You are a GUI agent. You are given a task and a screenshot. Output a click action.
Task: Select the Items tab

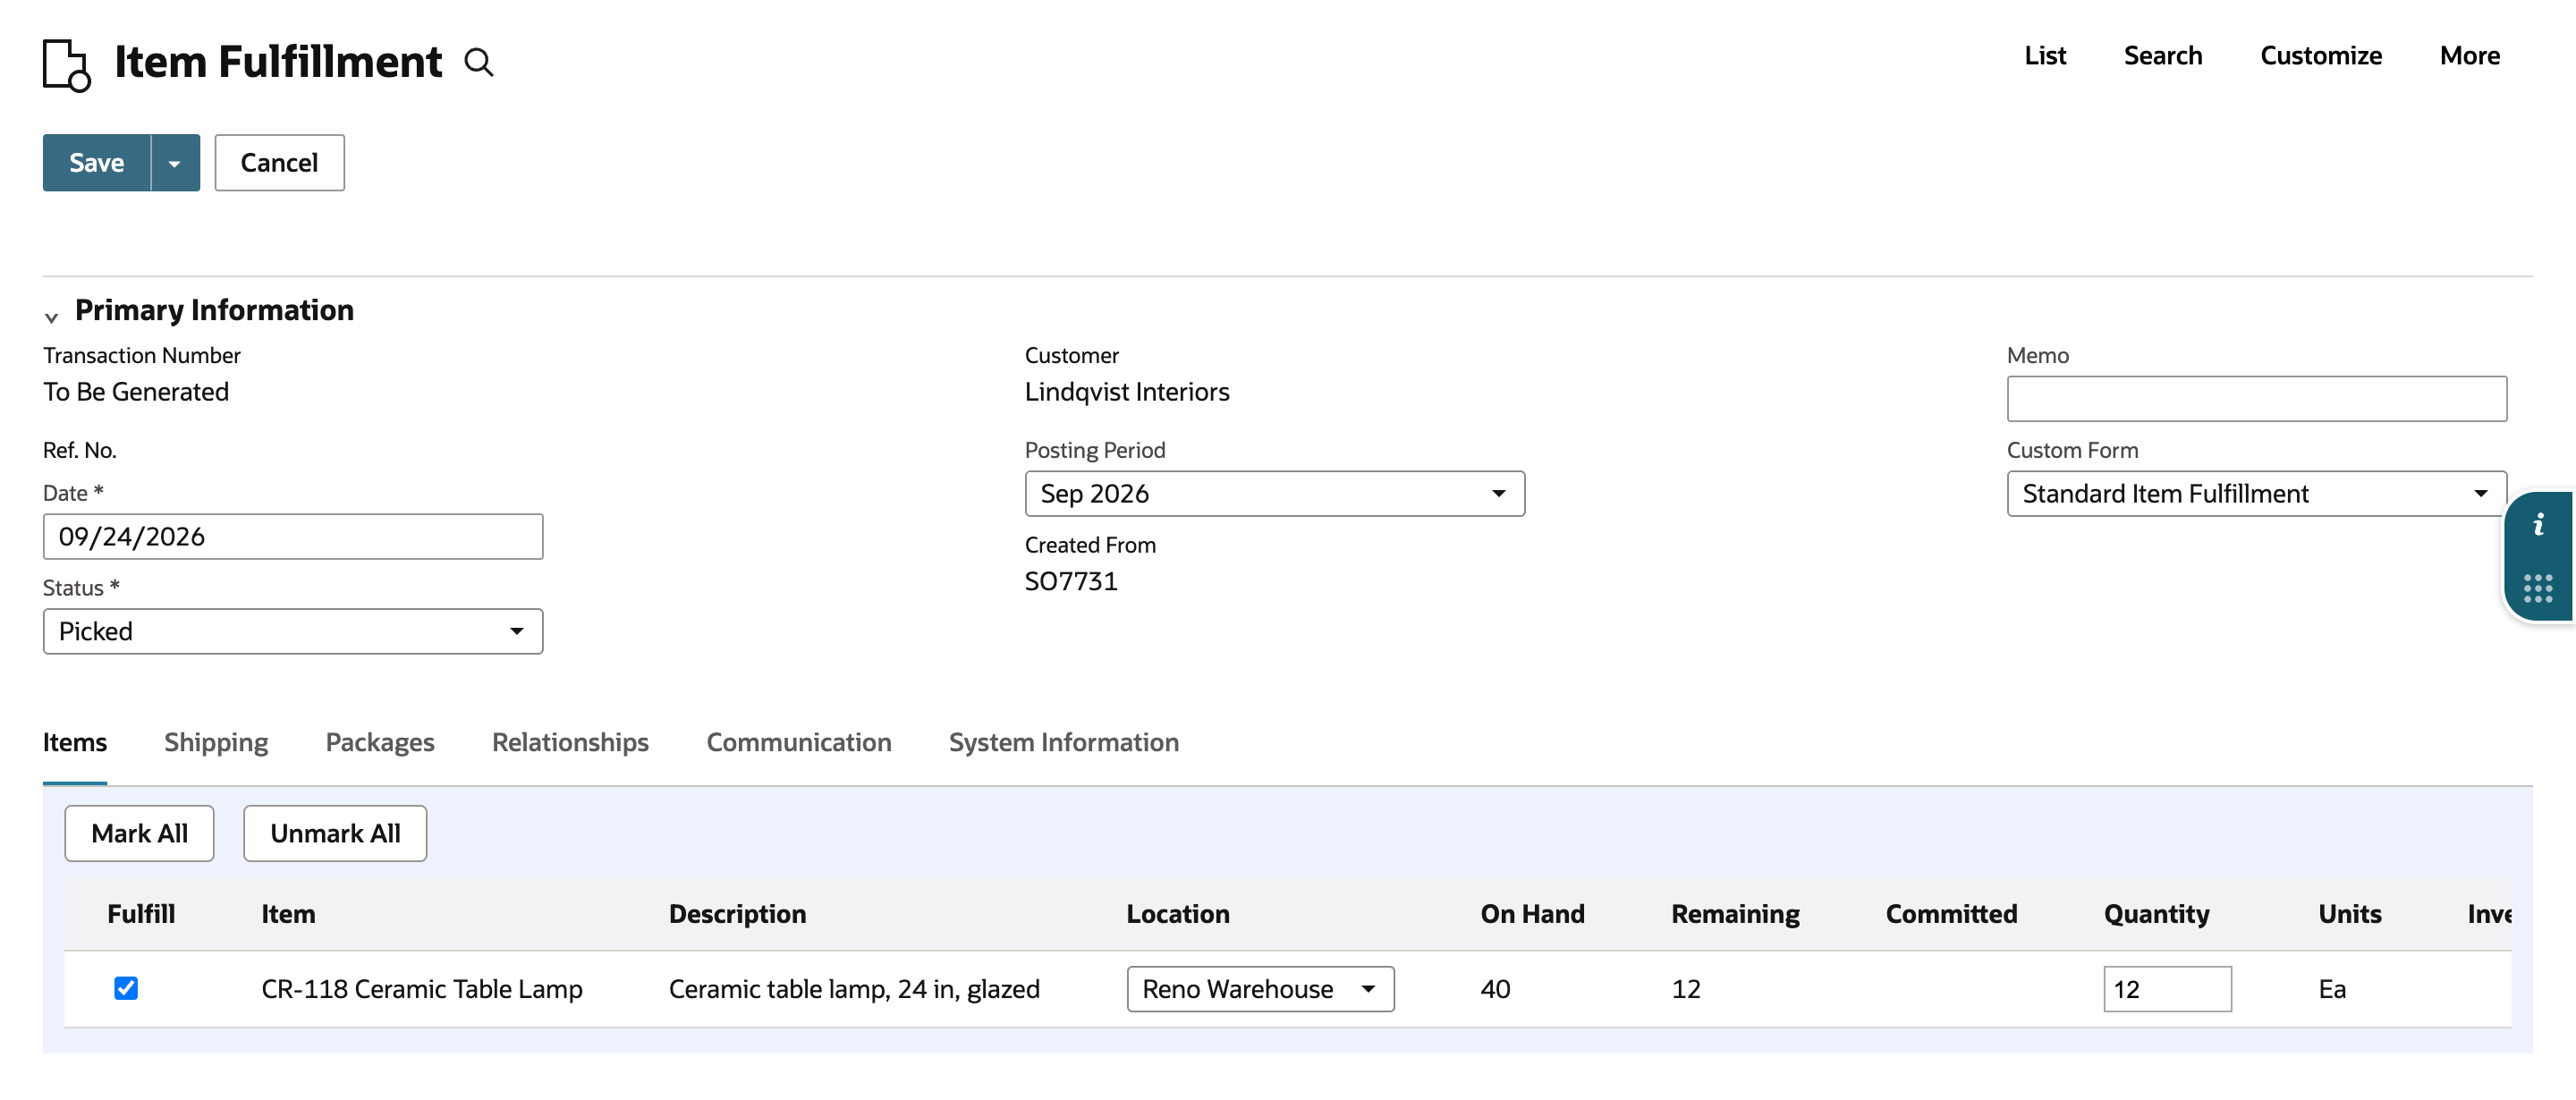75,742
